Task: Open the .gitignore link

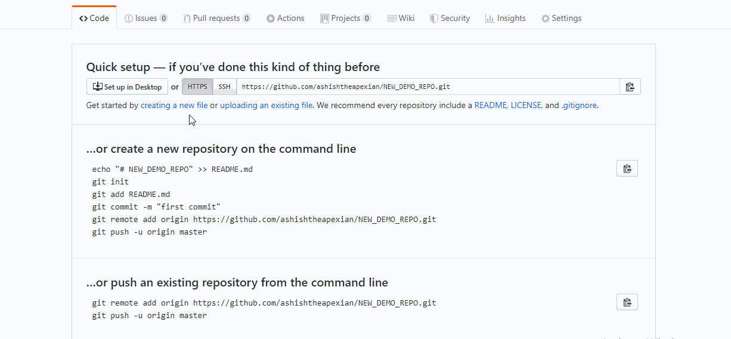Action: point(579,106)
